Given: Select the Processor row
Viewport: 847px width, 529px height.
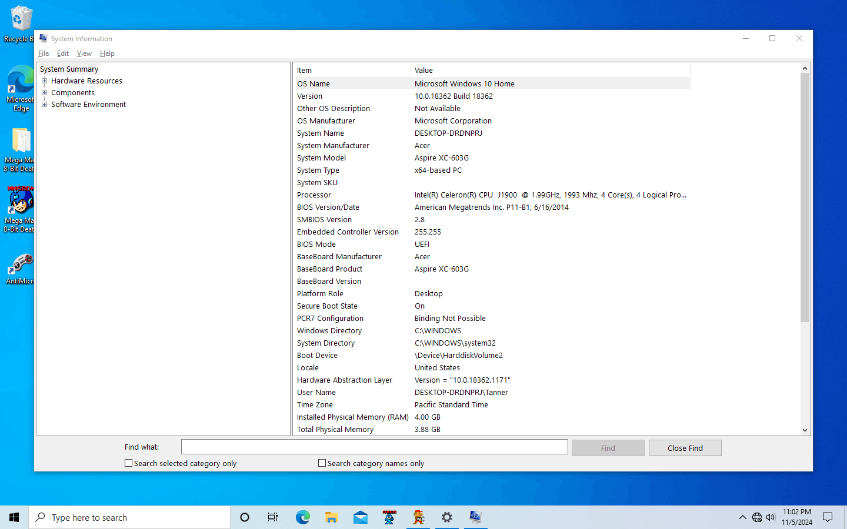Looking at the screenshot, I should click(492, 195).
